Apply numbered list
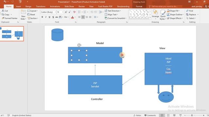Screen dimensions: 209x117 point(85,12)
